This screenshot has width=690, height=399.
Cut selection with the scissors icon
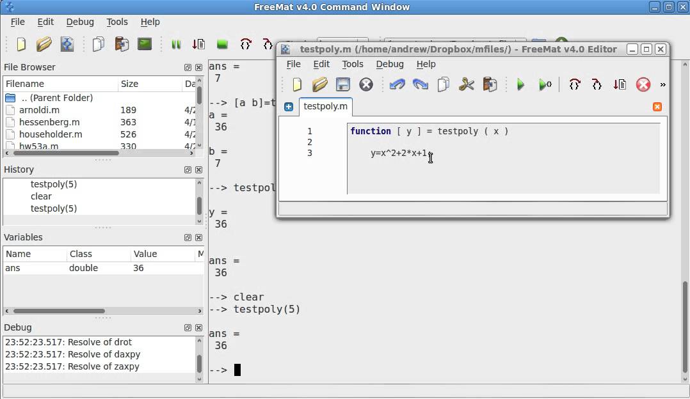[467, 84]
